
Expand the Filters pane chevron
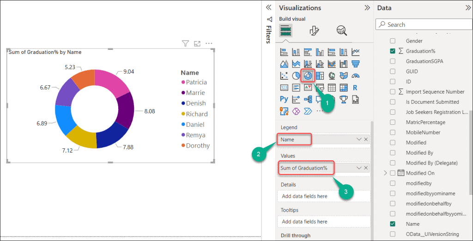pyautogui.click(x=268, y=8)
